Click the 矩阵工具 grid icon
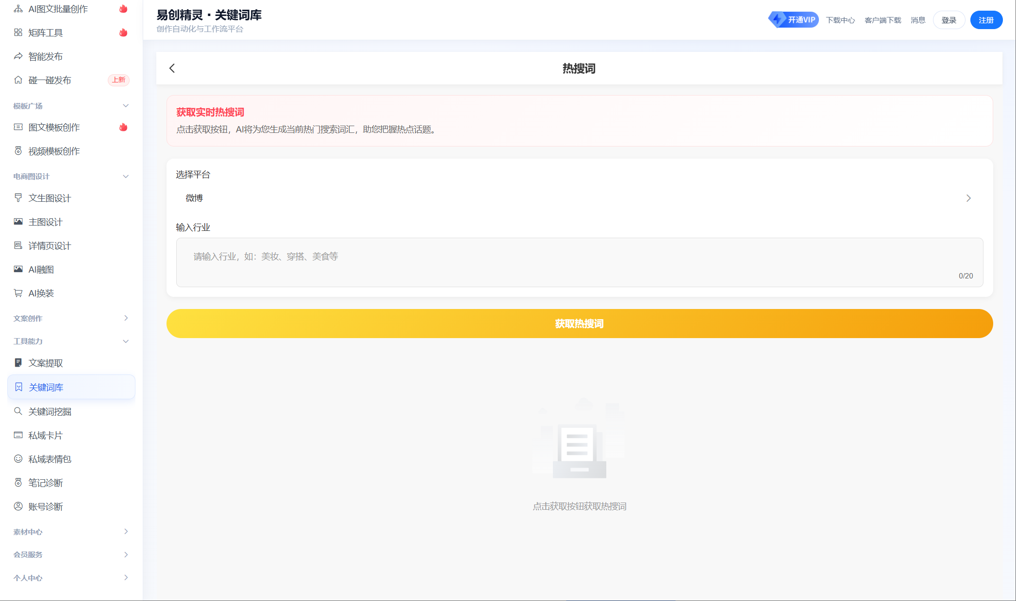 click(18, 32)
